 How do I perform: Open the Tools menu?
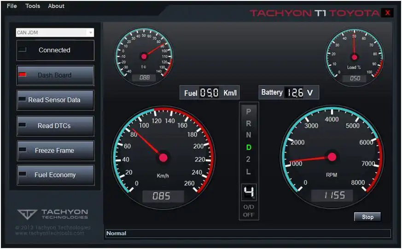pos(33,6)
